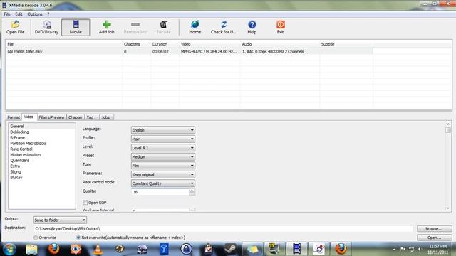The height and width of the screenshot is (256, 456).
Task: Click the Audio column header
Action: pyautogui.click(x=280, y=44)
